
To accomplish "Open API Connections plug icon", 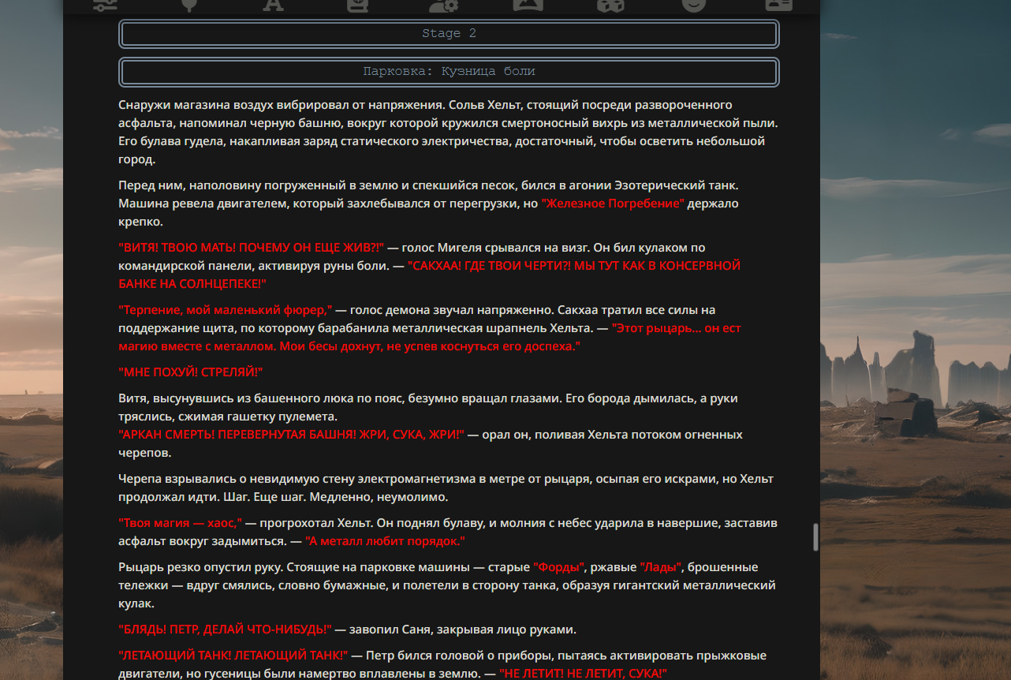I will (x=188, y=5).
